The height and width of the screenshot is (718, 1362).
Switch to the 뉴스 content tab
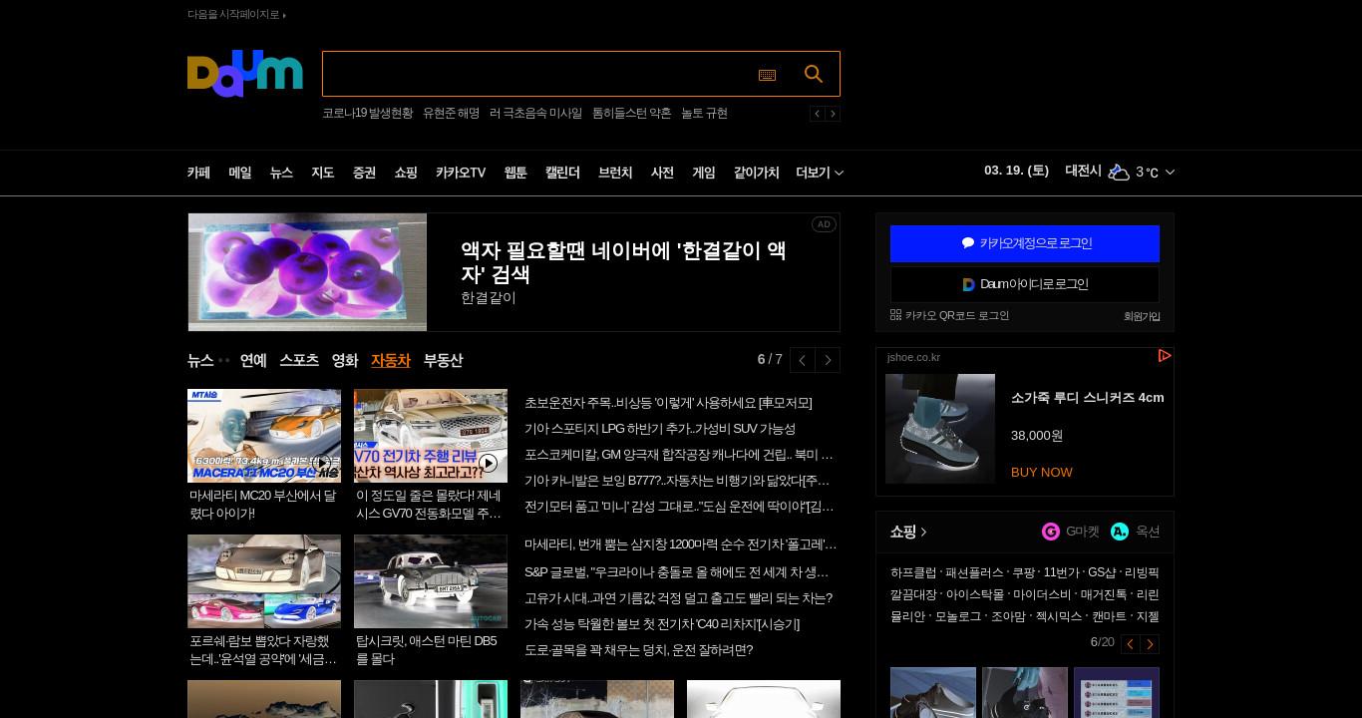200,360
